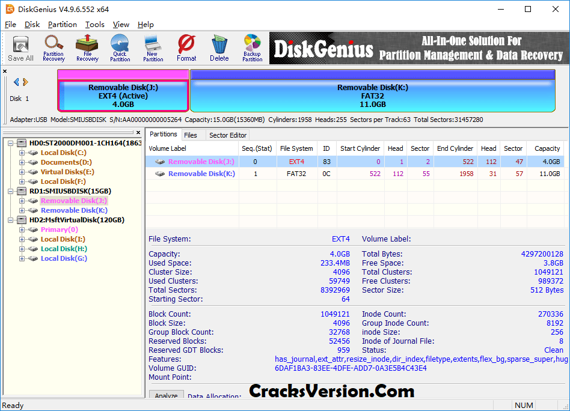Viewport: 570px width, 411px height.
Task: Click the Volume GUID value text
Action: [x=351, y=368]
